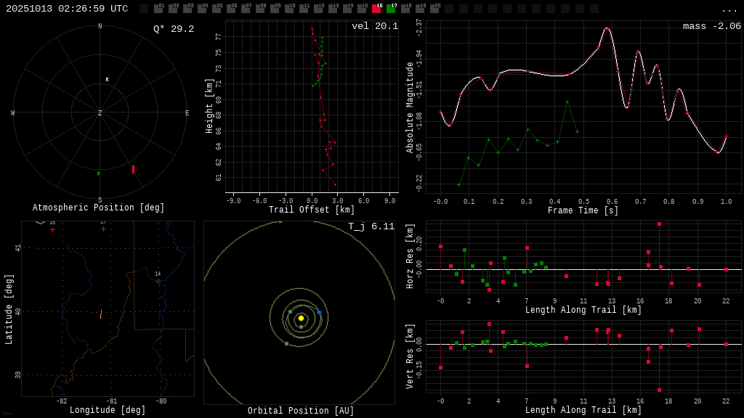This screenshot has width=744, height=418.
Task: Click the mass -2.06 readout
Action: pyautogui.click(x=711, y=27)
